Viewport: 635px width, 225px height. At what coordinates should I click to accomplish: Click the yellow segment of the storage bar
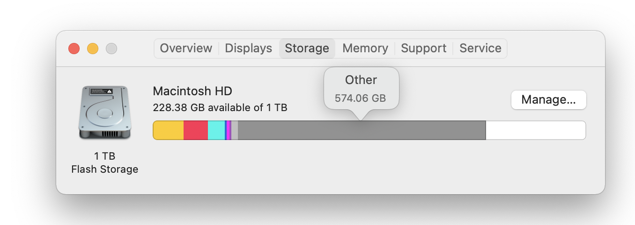[x=169, y=130]
